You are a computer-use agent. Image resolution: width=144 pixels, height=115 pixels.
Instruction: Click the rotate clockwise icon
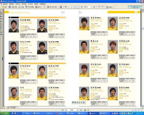point(99,7)
